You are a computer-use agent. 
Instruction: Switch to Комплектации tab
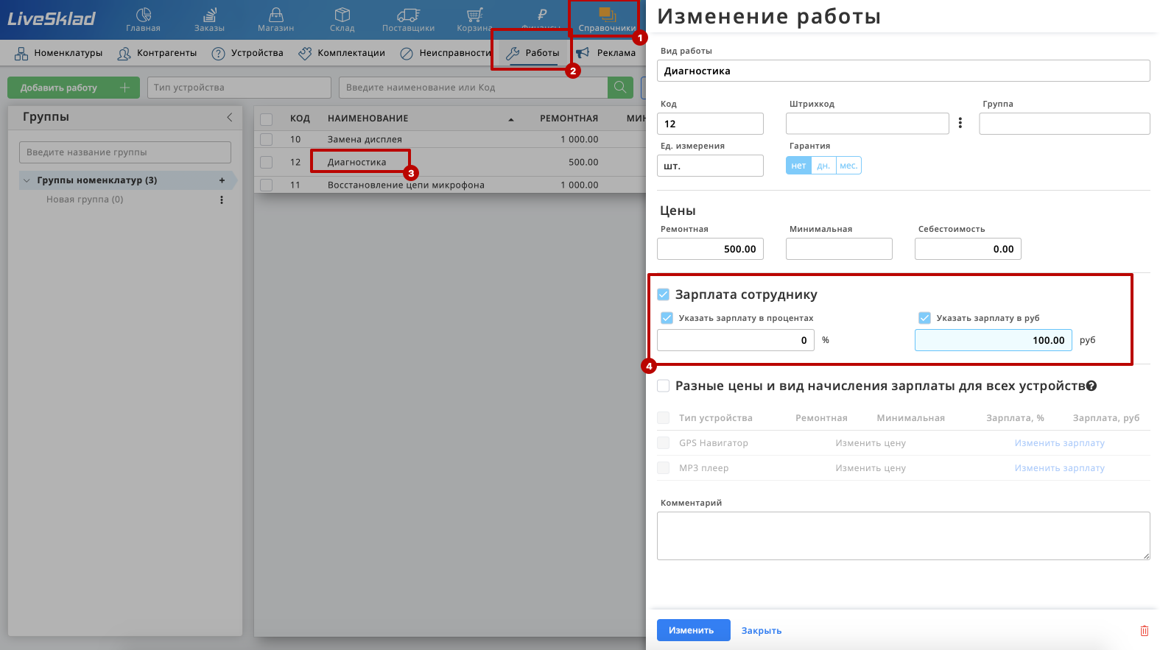(342, 53)
